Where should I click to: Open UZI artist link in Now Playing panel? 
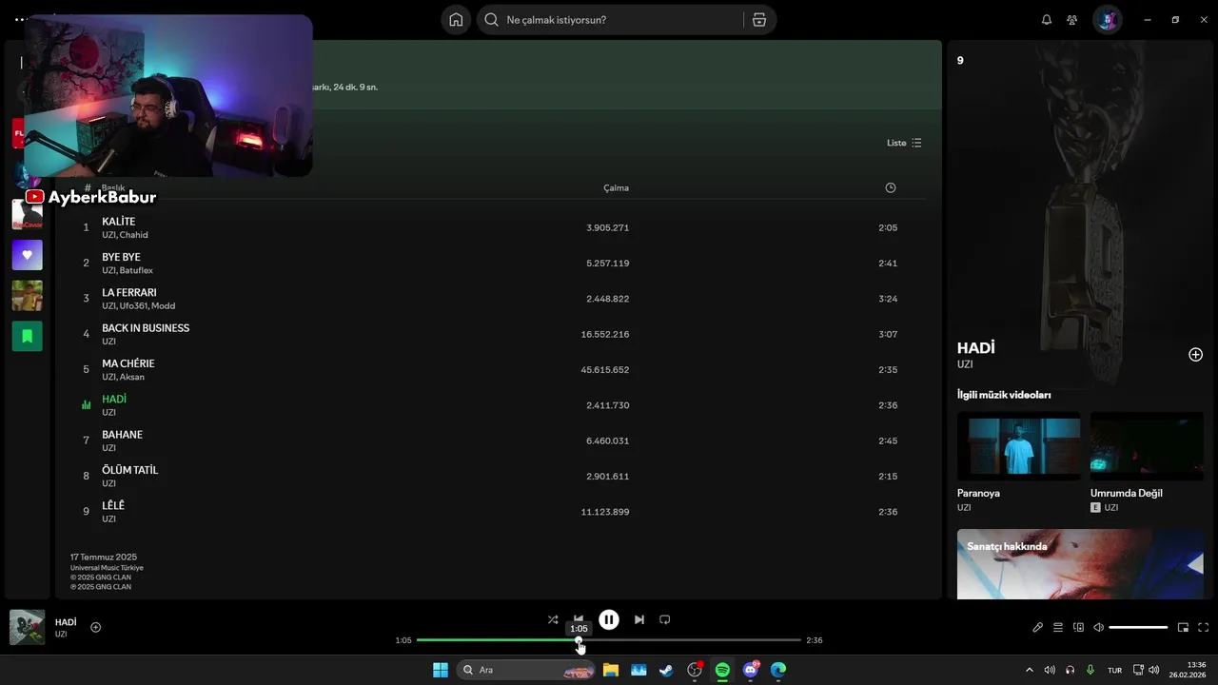(965, 364)
